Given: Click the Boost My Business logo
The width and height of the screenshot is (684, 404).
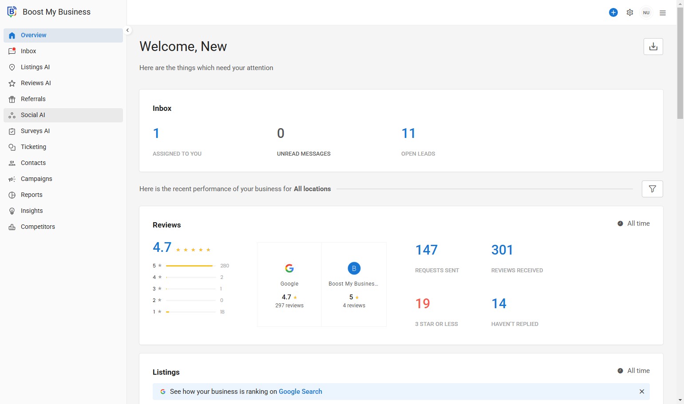Looking at the screenshot, I should pyautogui.click(x=12, y=12).
